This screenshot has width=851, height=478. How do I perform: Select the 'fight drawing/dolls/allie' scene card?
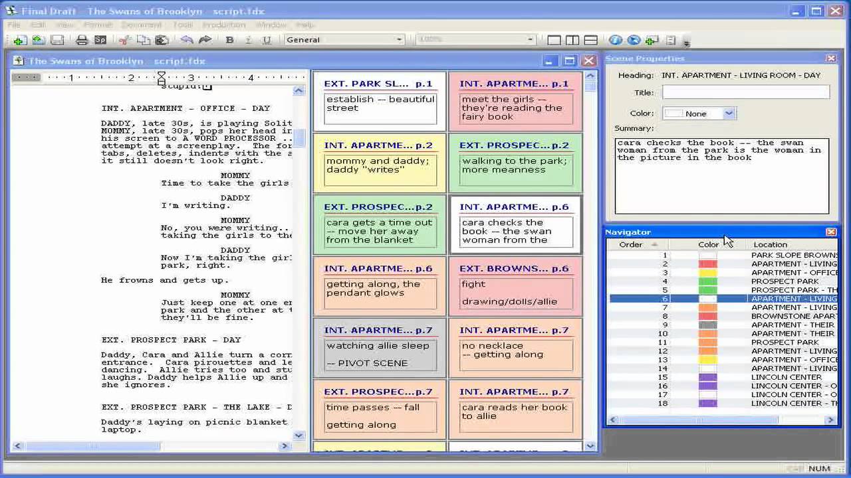click(x=515, y=287)
